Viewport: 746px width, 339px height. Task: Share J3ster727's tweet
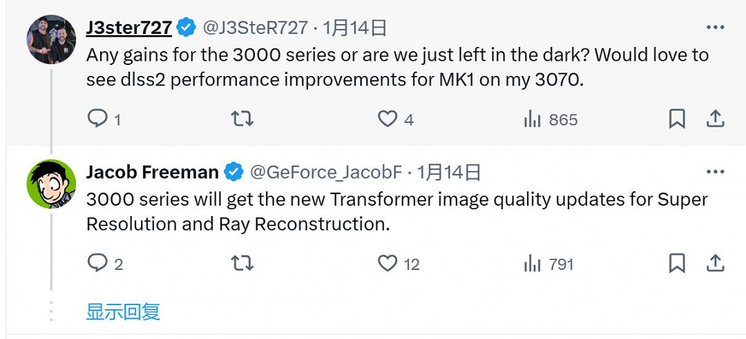(x=714, y=119)
